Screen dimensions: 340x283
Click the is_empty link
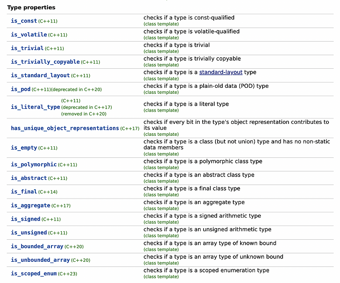(x=23, y=148)
